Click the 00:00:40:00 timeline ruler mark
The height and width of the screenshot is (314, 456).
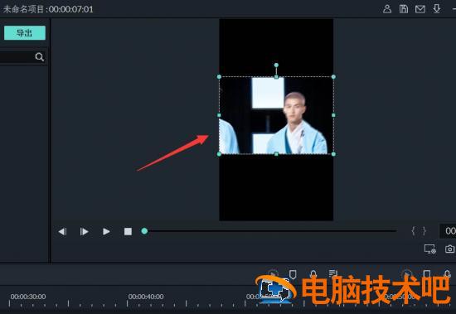[146, 297]
